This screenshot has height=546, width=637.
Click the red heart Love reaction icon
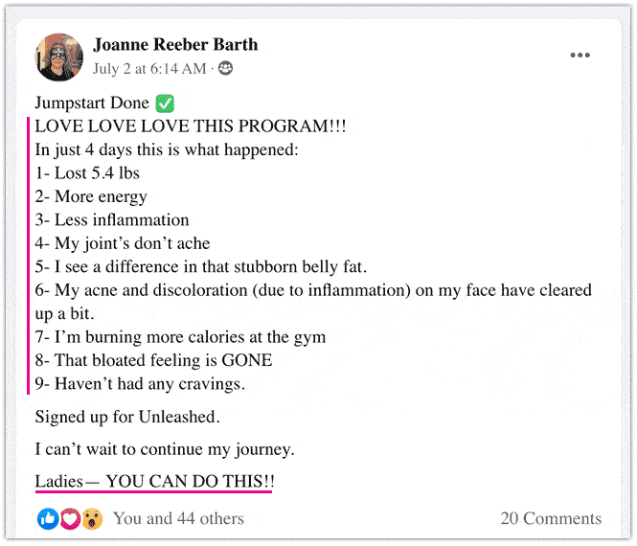70,519
